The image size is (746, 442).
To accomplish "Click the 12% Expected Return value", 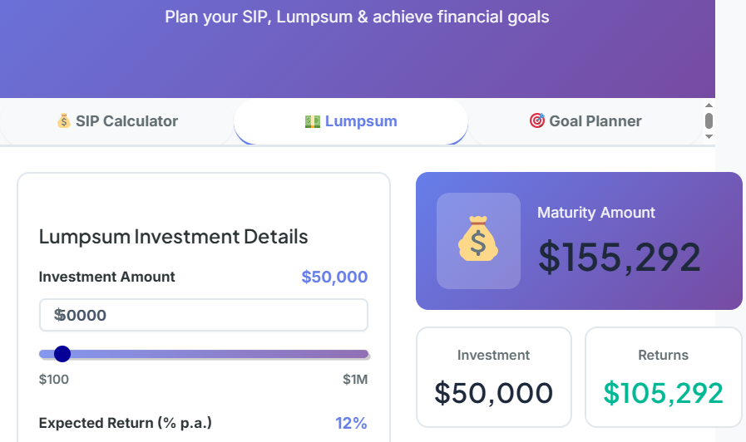I will point(351,423).
